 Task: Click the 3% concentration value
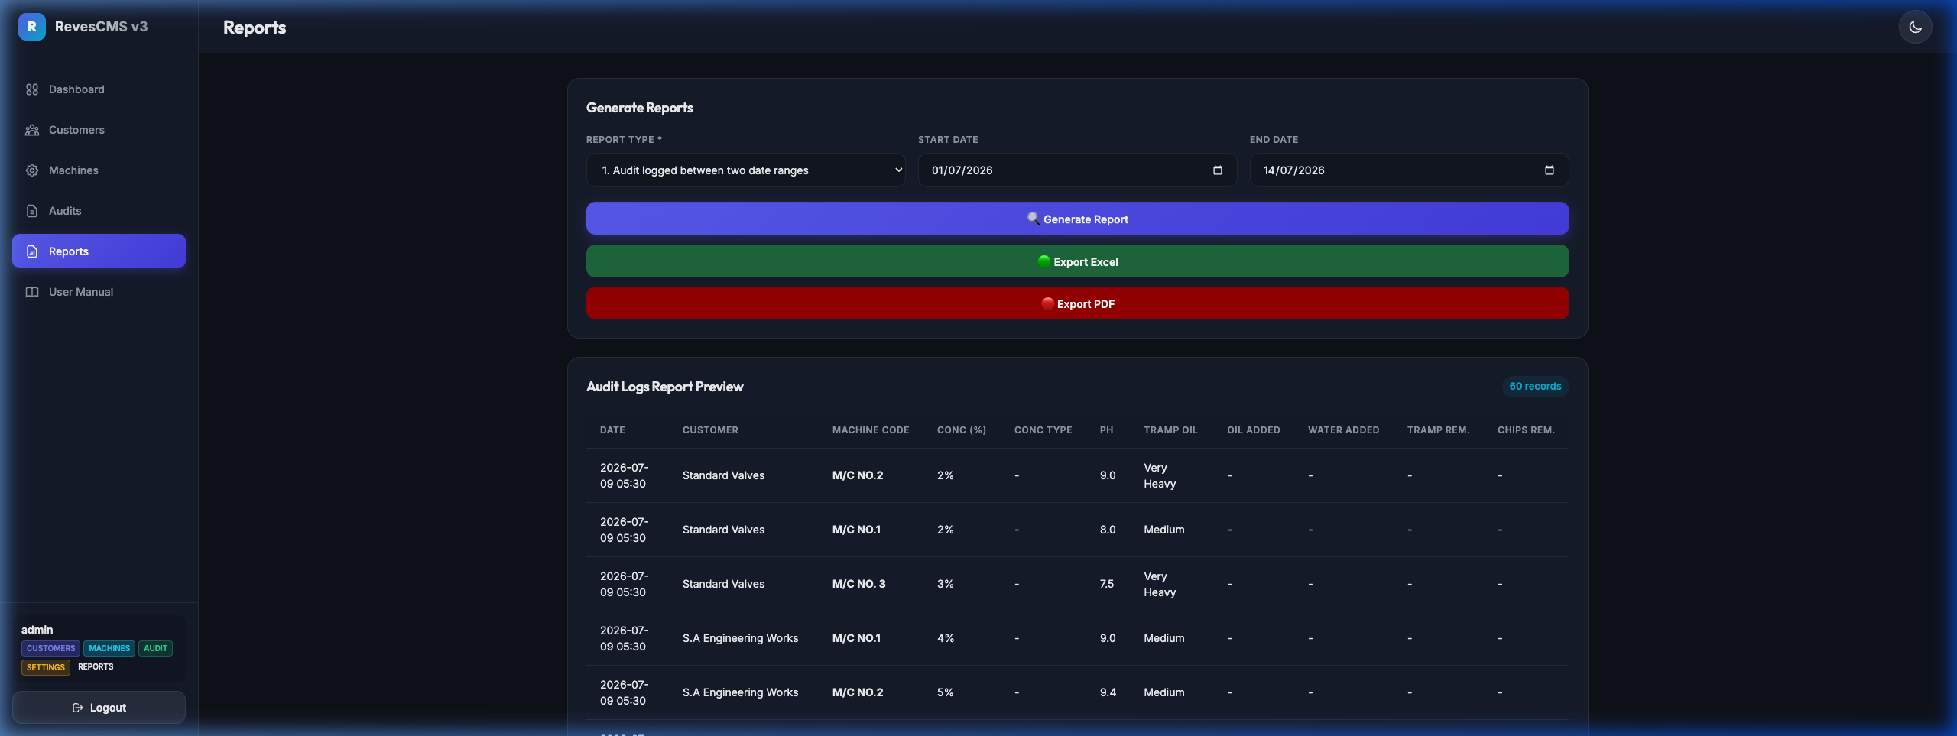tap(945, 584)
